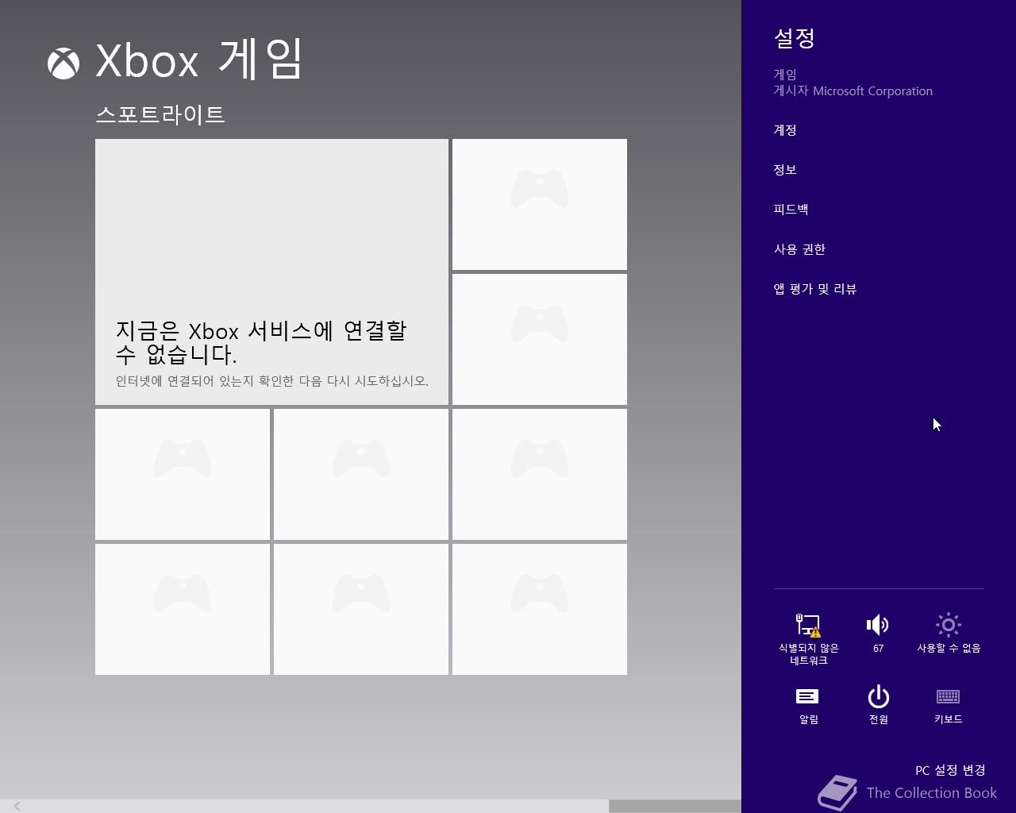Click the 스포트라이트 section heading
The width and height of the screenshot is (1016, 813).
160,114
